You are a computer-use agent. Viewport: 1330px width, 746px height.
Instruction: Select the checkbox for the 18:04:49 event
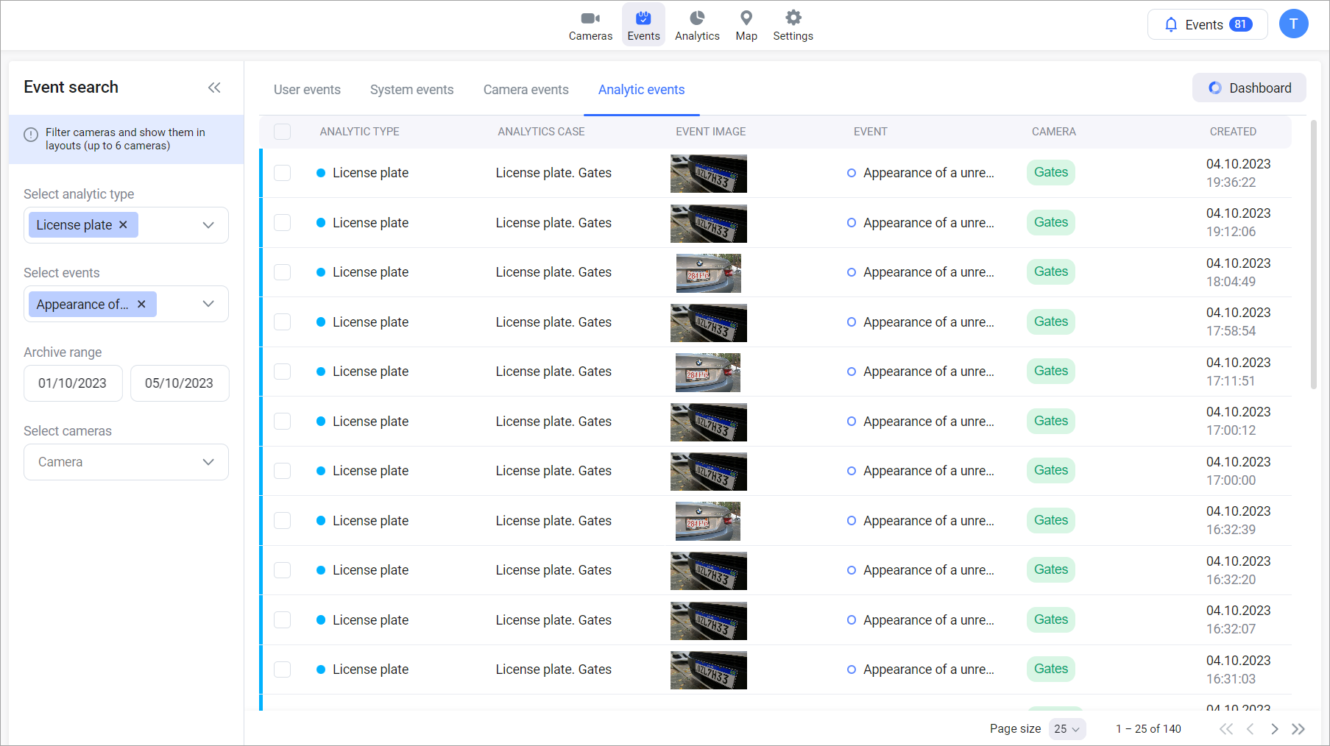tap(282, 272)
